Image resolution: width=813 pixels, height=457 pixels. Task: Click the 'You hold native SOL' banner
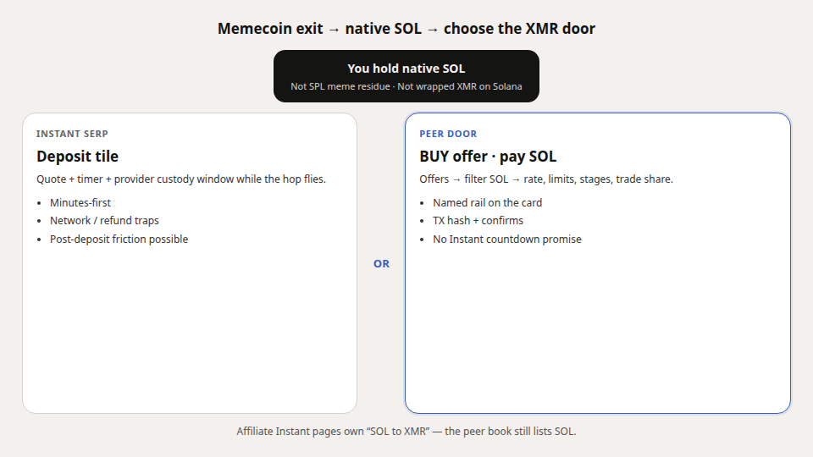[x=406, y=76]
